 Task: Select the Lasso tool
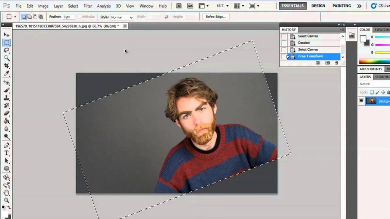(7, 50)
